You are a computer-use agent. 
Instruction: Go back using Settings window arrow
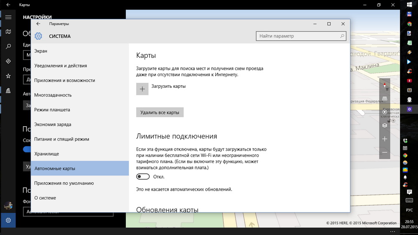pos(38,24)
